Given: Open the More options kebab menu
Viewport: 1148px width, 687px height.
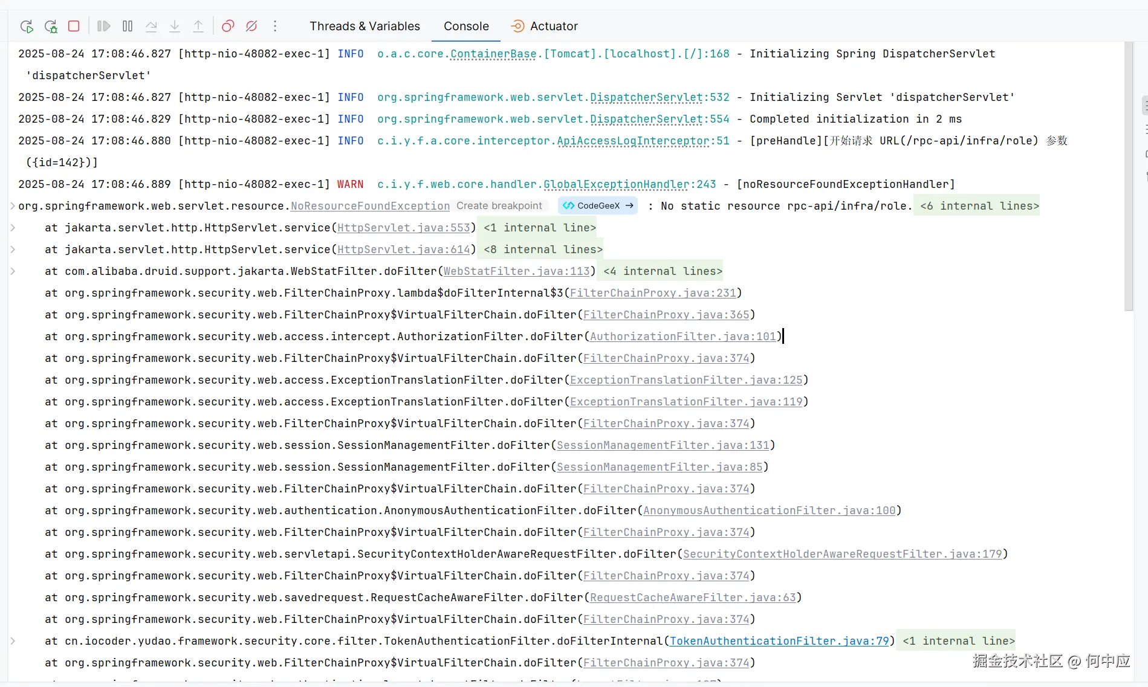Looking at the screenshot, I should pyautogui.click(x=275, y=26).
